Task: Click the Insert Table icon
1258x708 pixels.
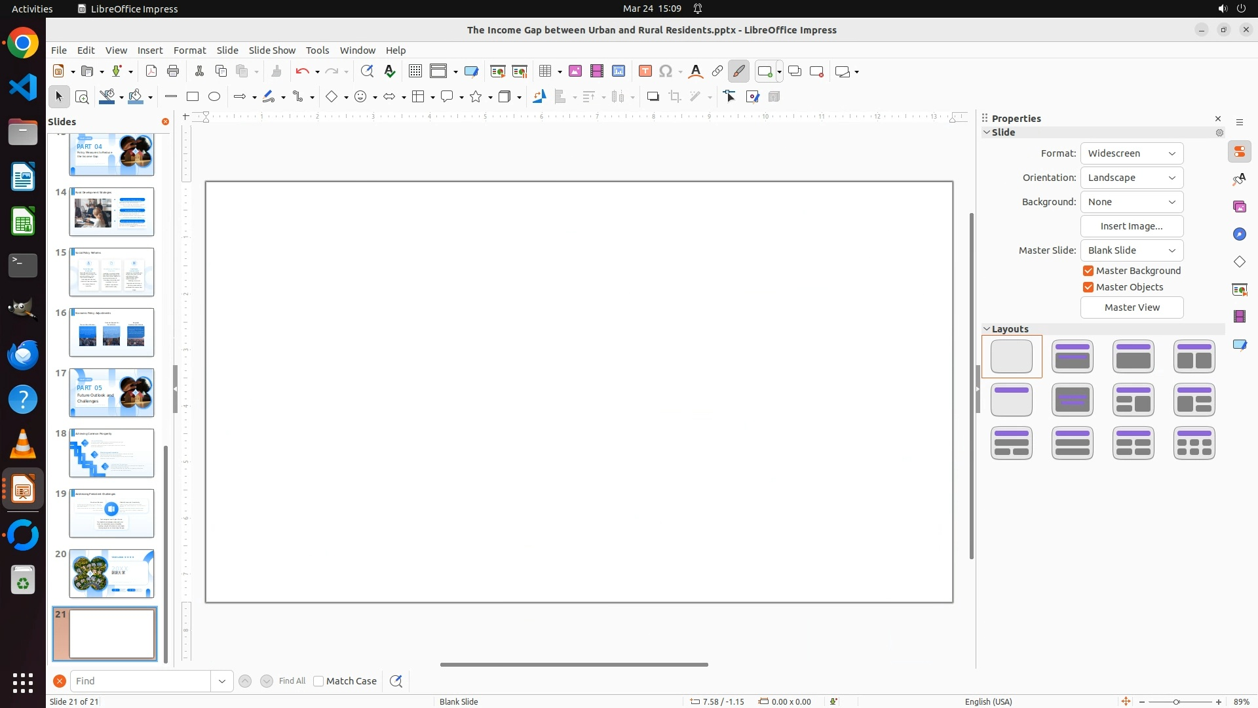Action: tap(544, 71)
